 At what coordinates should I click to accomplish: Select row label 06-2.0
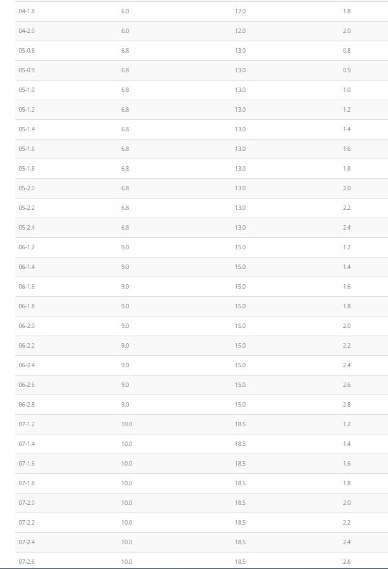(27, 326)
